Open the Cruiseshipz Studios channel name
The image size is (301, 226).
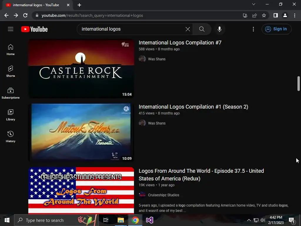tap(163, 195)
